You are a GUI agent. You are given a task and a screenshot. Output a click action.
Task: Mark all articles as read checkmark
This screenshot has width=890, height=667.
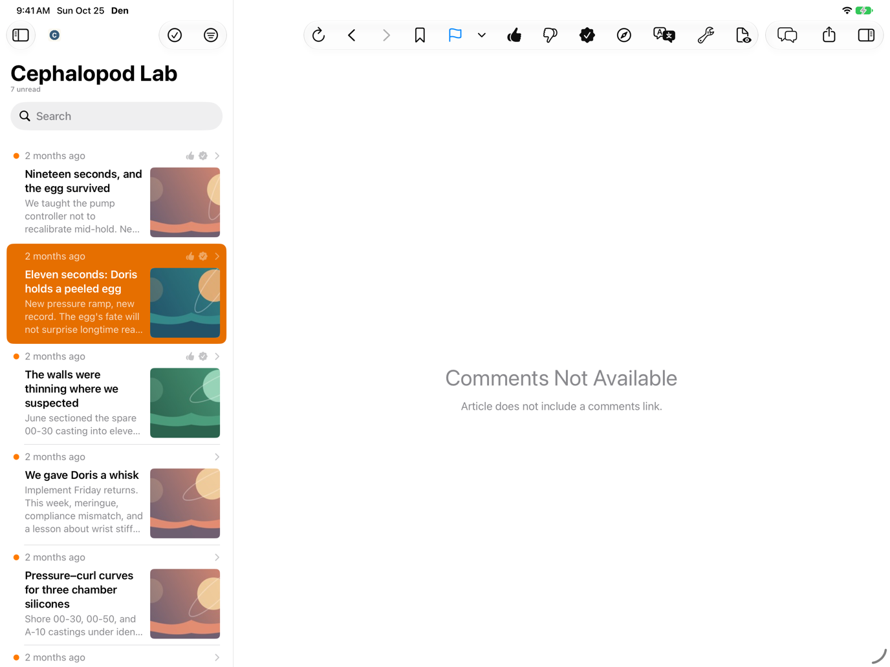175,35
